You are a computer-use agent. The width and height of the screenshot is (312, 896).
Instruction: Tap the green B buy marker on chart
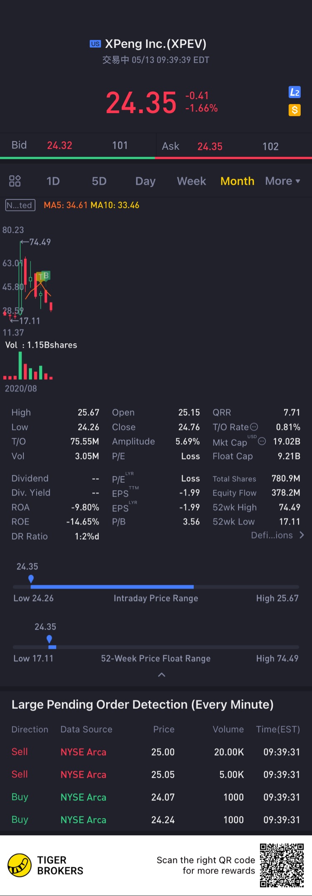(46, 276)
